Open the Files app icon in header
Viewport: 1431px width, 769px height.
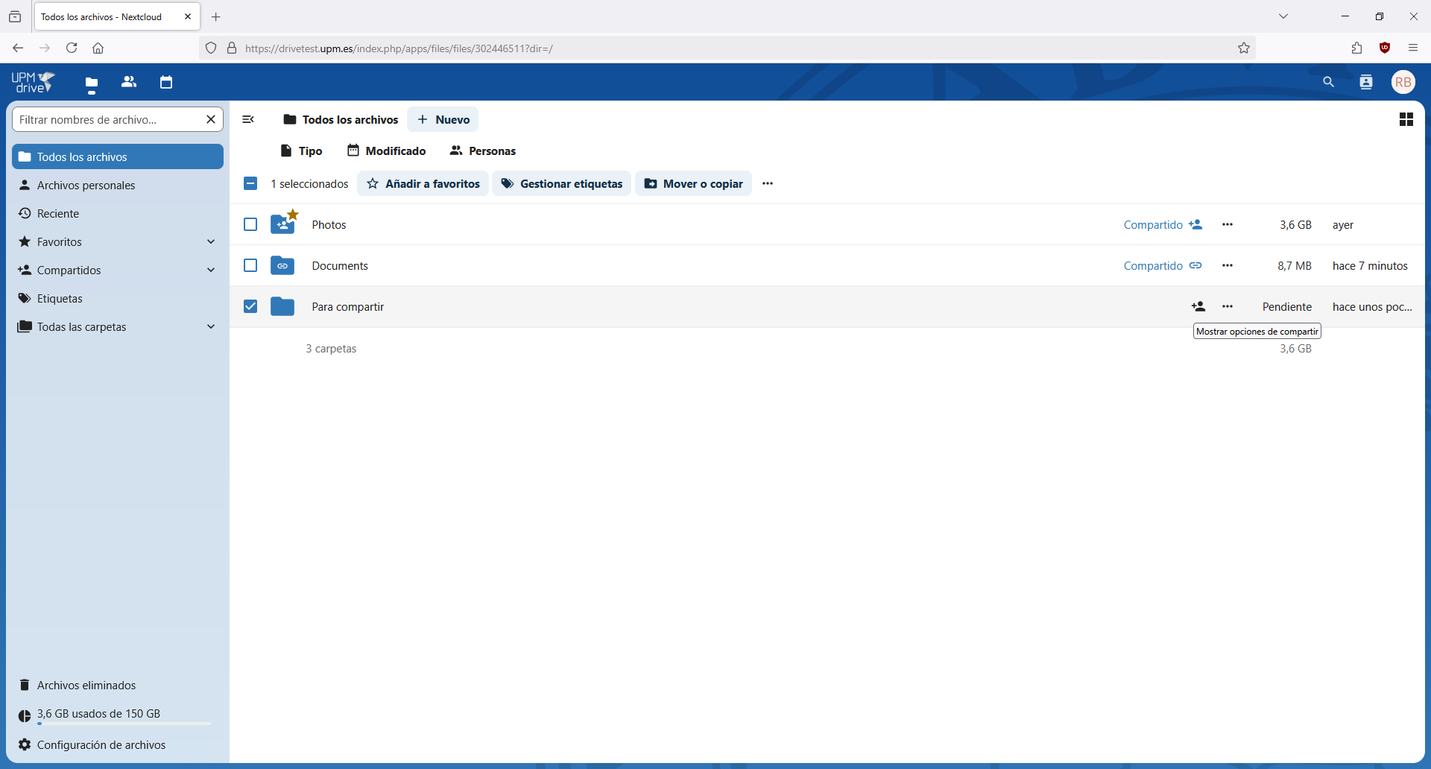(x=92, y=82)
